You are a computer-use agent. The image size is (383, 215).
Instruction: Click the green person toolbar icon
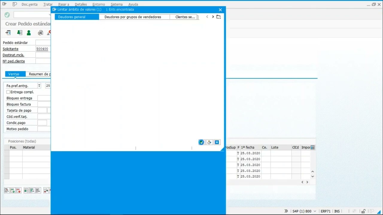pyautogui.click(x=29, y=33)
